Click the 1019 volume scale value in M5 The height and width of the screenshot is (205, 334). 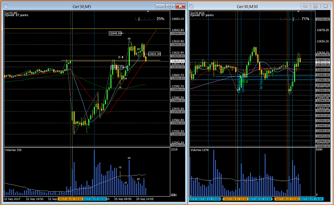tap(174, 150)
